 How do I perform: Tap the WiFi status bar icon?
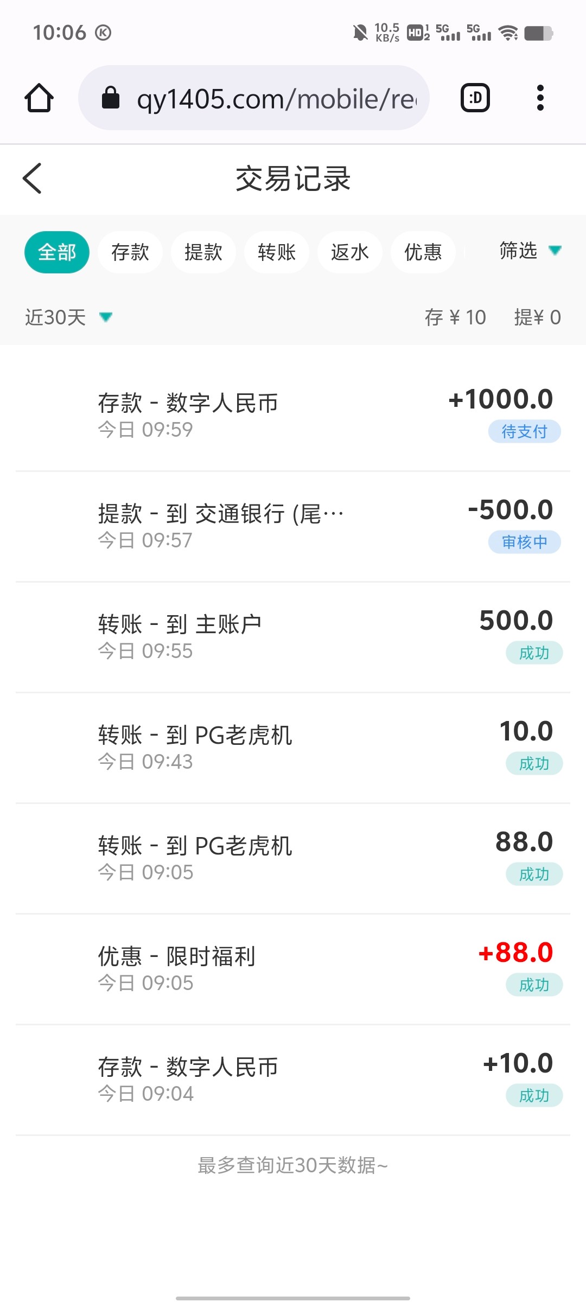(x=508, y=33)
